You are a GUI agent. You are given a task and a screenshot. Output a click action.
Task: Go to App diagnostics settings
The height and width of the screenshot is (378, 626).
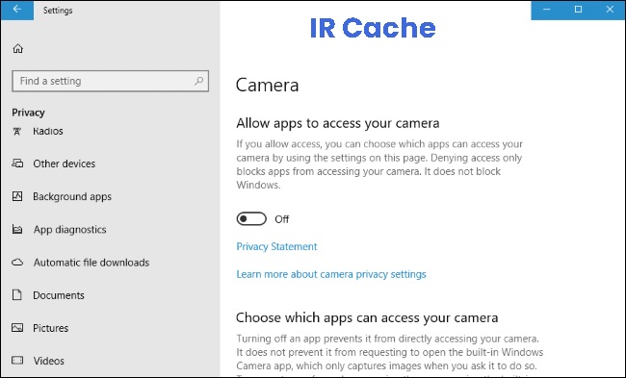click(x=70, y=230)
